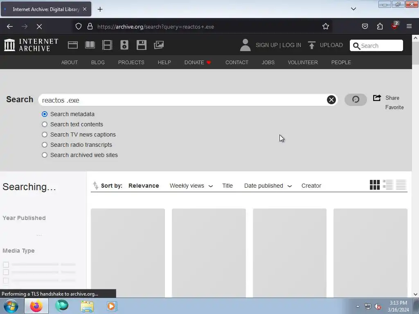This screenshot has width=419, height=314.
Task: Open the ABOUT menu item
Action: [x=70, y=62]
